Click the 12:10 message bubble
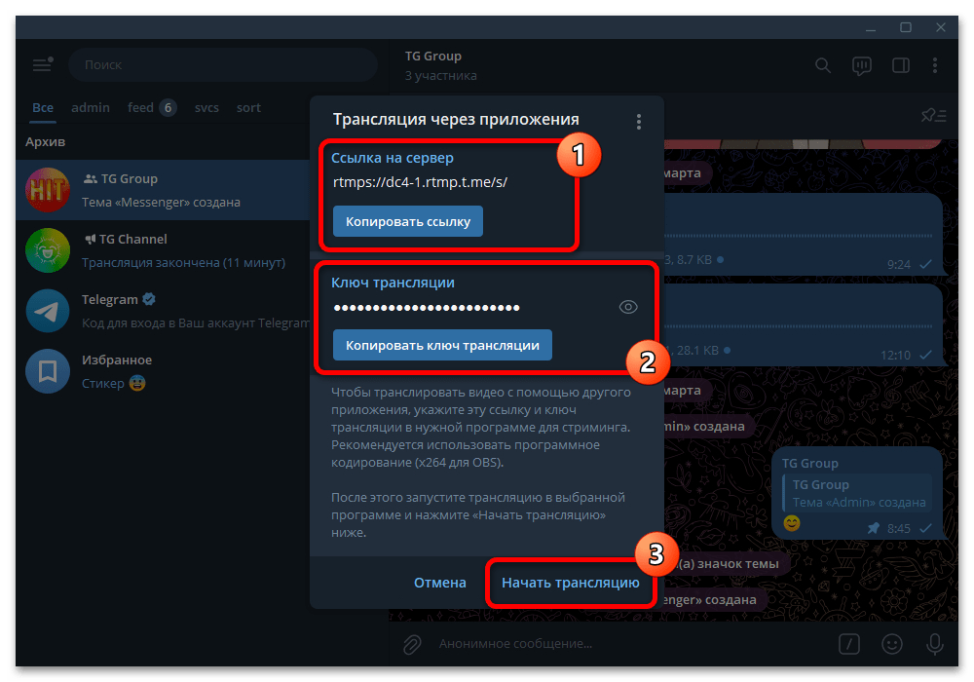 click(x=803, y=325)
